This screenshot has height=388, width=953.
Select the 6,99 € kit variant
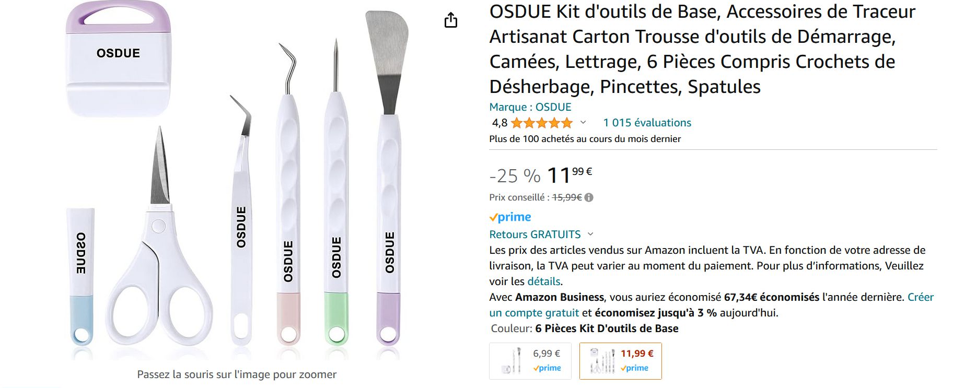(530, 361)
